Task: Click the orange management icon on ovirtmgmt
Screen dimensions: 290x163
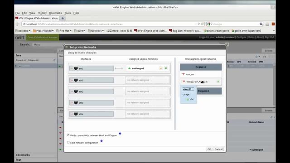Action: (161, 68)
